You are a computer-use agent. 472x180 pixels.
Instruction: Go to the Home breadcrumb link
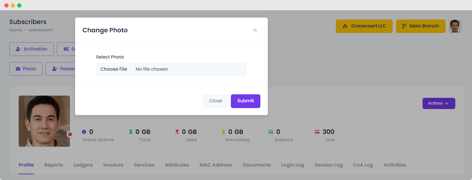point(15,30)
